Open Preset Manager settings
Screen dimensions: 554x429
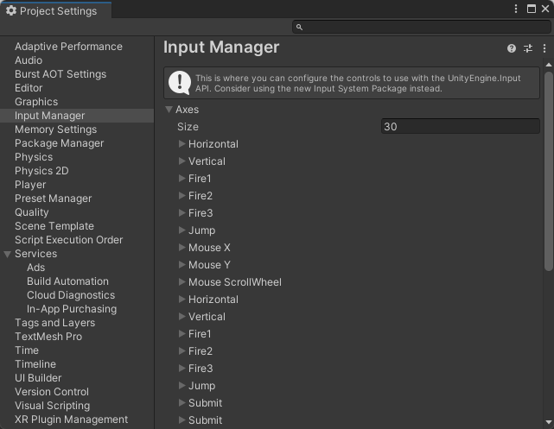[54, 199]
